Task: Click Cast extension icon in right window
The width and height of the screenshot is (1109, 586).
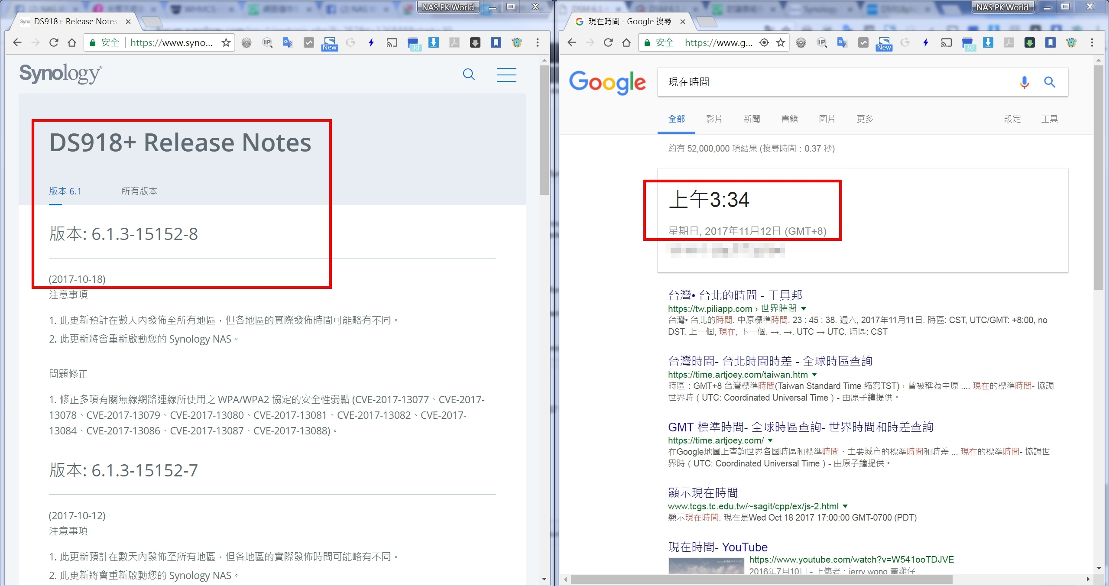Action: [x=946, y=42]
